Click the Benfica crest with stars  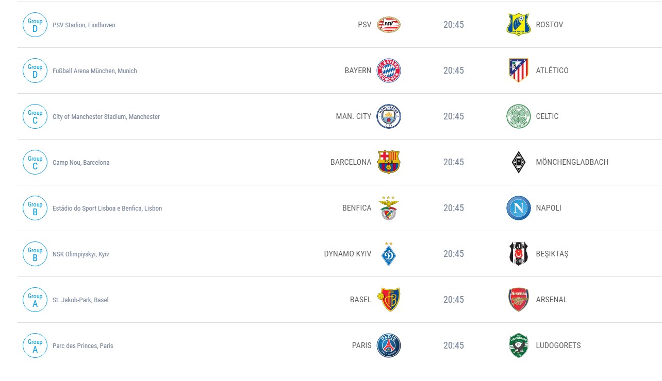coord(389,207)
